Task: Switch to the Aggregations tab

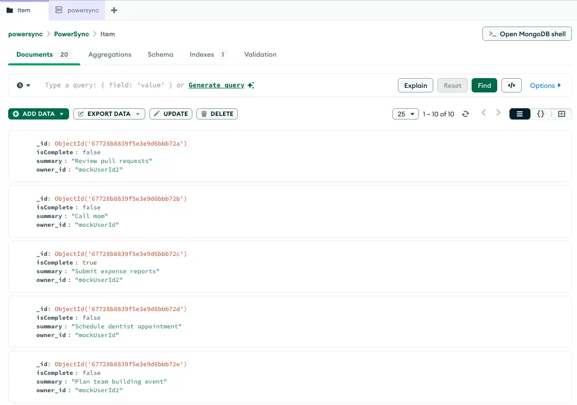Action: (109, 54)
